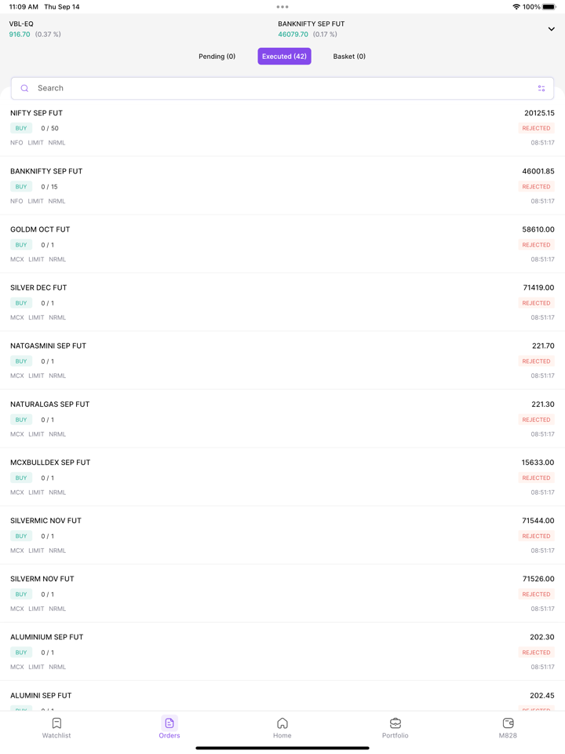
Task: Tap the camera-style M828 profile glyph
Action: click(x=508, y=722)
